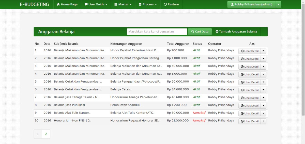Image resolution: width=305 pixels, height=144 pixels.
Task: Click the home icon in the navbar
Action: coord(58,4)
